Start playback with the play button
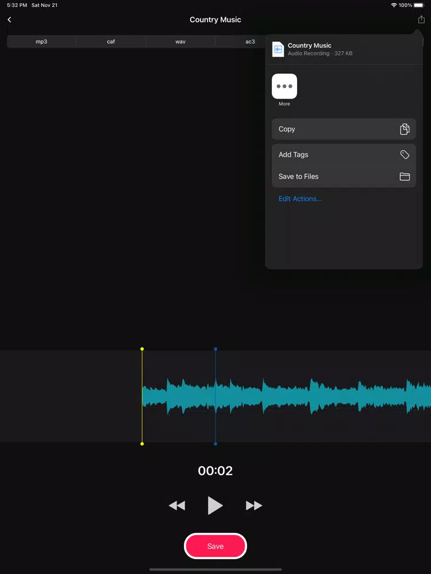431x574 pixels. [215, 506]
